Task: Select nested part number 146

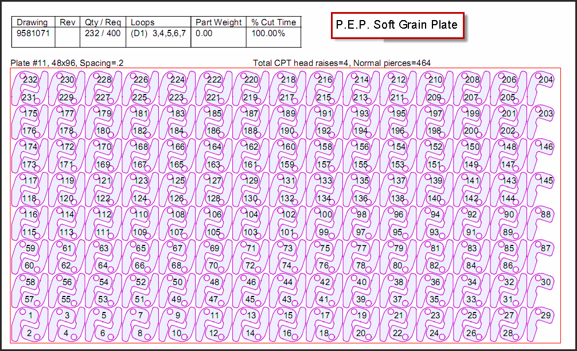Action: [547, 147]
